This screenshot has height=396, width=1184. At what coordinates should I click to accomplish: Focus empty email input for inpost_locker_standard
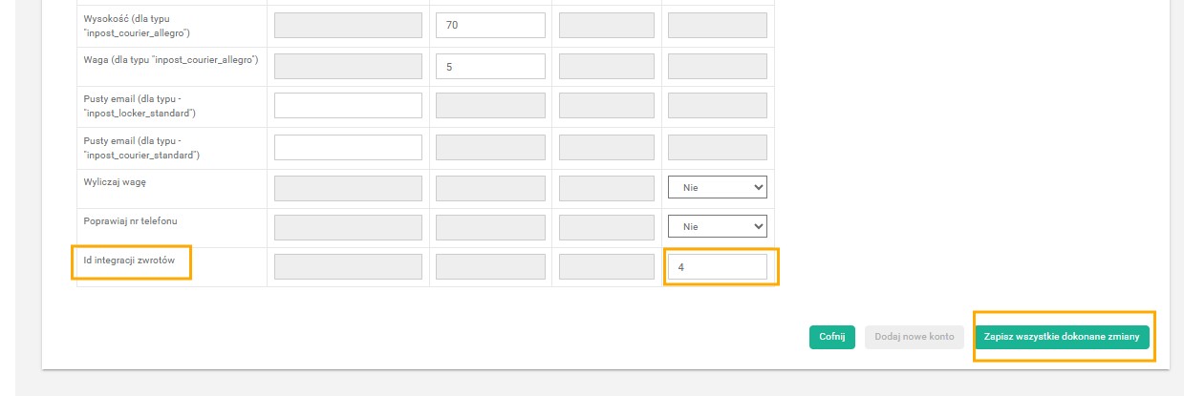click(348, 106)
